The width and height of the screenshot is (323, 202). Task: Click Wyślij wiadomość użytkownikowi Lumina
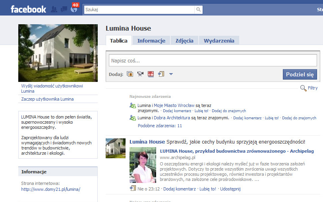click(x=52, y=88)
